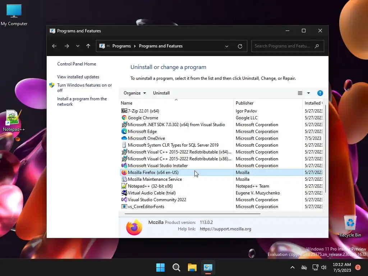The image size is (368, 276).
Task: Click Uninstall in the toolbar
Action: pyautogui.click(x=161, y=93)
